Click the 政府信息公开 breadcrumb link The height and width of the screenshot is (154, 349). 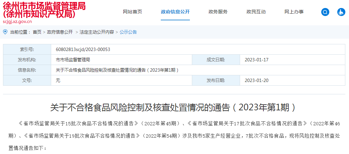[x=60, y=32]
